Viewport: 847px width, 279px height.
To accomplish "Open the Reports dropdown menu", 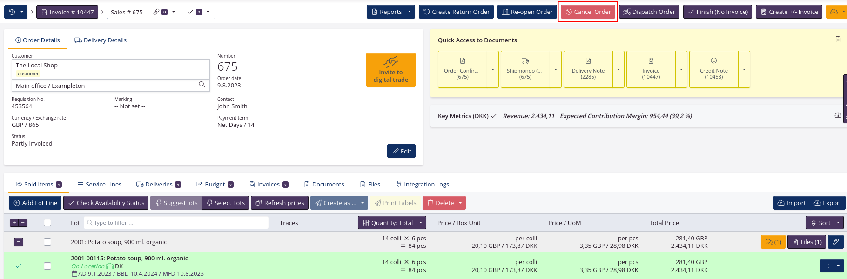I will [409, 12].
